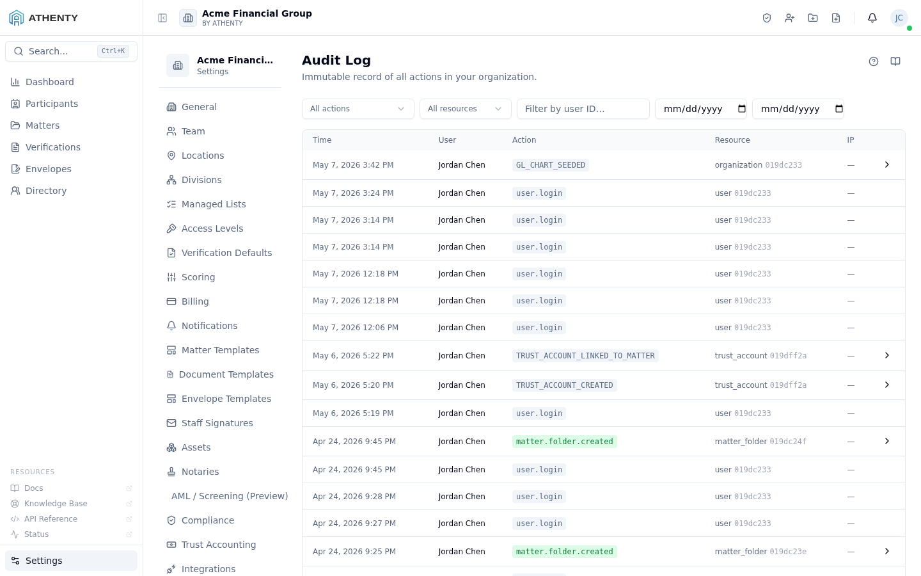921x576 pixels.
Task: Click the Resource column header
Action: (732, 140)
